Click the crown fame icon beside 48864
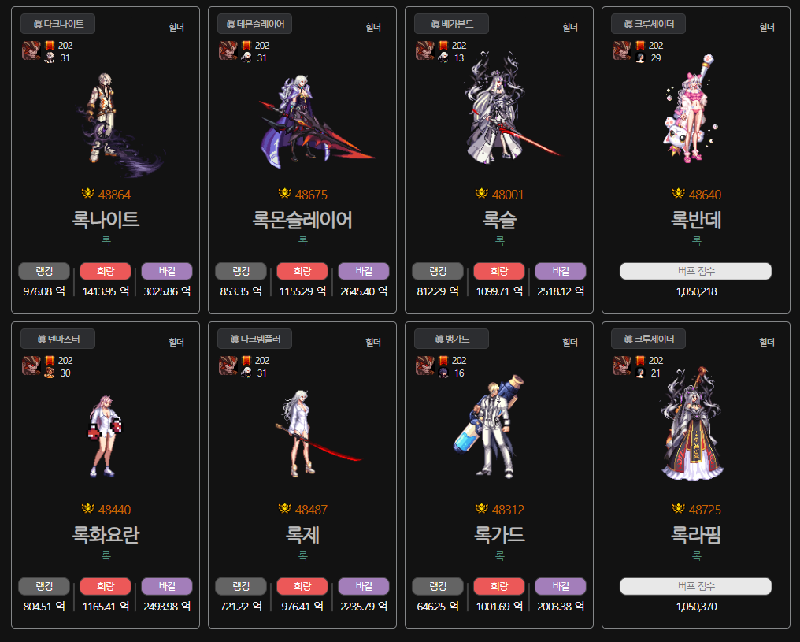 click(x=87, y=194)
